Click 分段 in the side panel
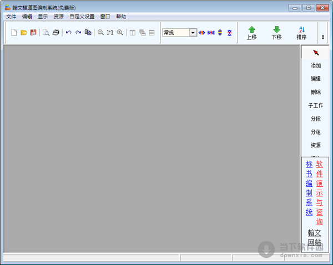Viewport: 333px width, 265px height. (x=316, y=119)
